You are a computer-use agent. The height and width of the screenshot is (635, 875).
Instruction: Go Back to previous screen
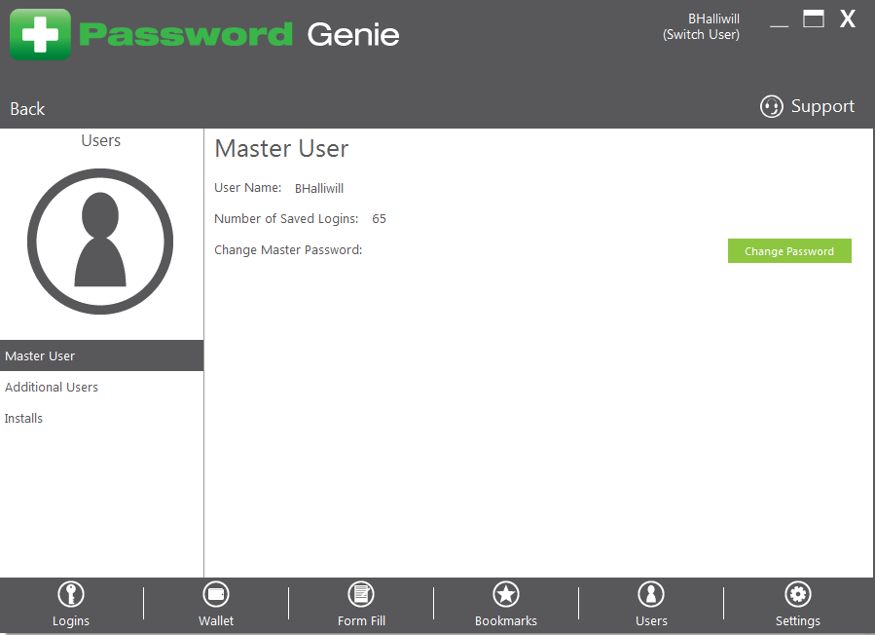point(27,109)
